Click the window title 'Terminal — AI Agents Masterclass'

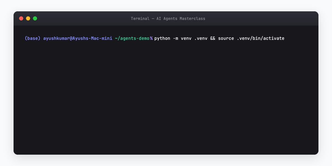point(168,19)
